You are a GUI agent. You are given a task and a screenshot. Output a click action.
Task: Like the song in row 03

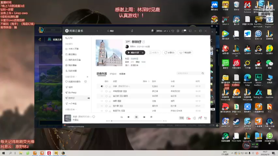(106, 96)
